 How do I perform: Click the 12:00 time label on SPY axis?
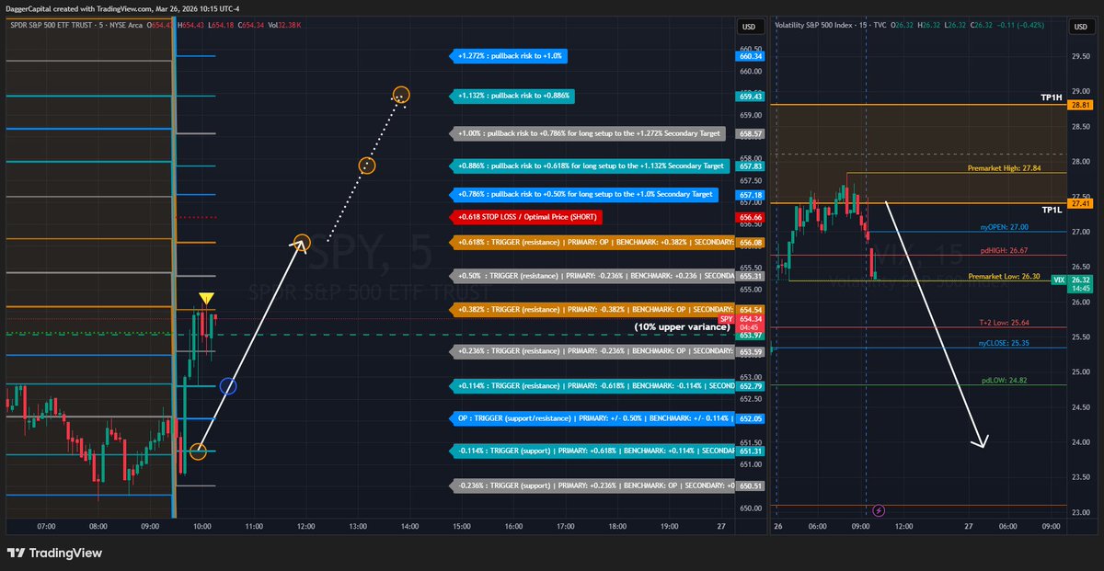pyautogui.click(x=306, y=527)
